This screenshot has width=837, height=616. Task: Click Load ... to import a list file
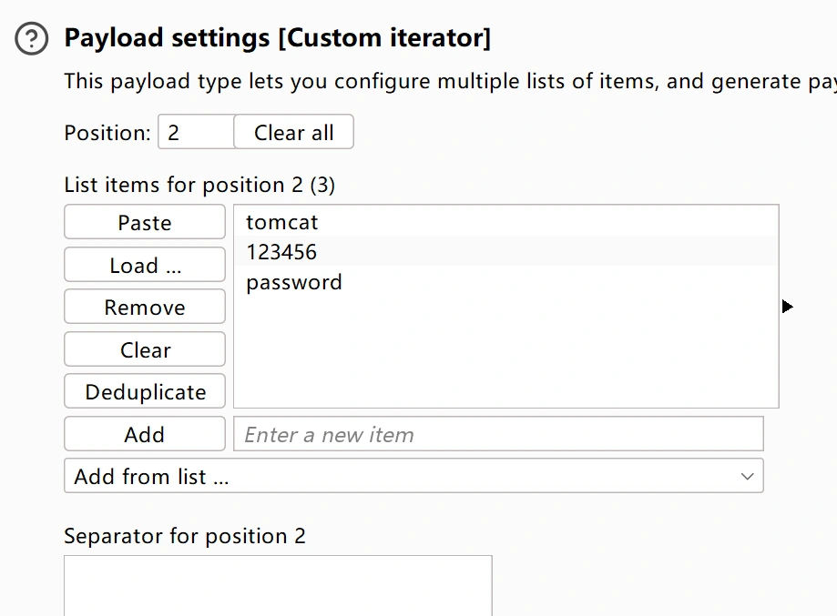point(145,266)
